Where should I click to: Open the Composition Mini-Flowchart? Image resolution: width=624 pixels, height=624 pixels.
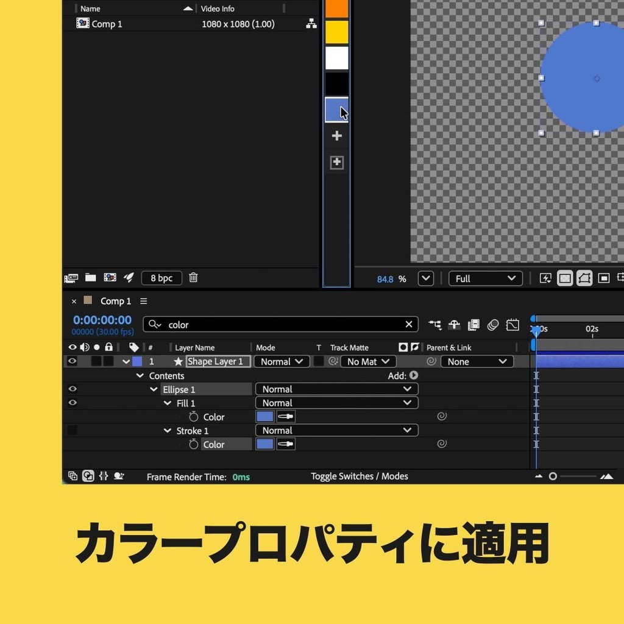[x=436, y=324]
